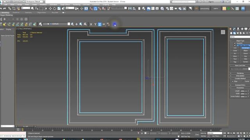The image size is (250, 140).
Task: Click the Length parameter field
Action: pyautogui.click(x=244, y=91)
